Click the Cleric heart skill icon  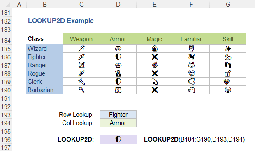pos(227,82)
